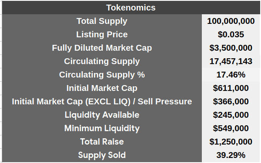Select the $366,000 value cell
This screenshot has width=261, height=163.
coord(231,101)
